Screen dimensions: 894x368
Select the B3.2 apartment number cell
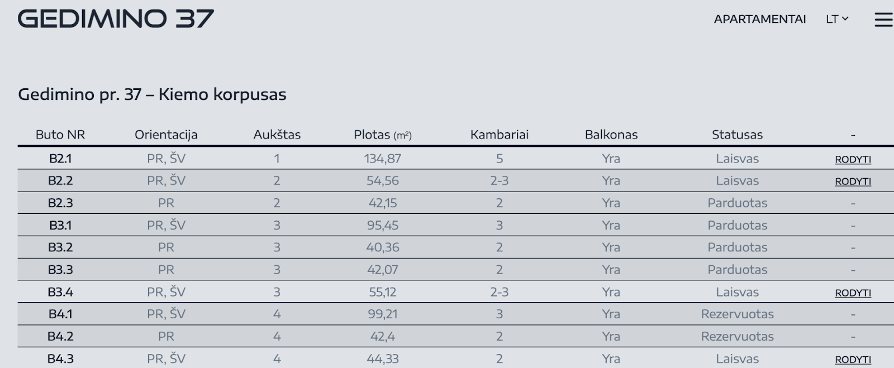[60, 247]
